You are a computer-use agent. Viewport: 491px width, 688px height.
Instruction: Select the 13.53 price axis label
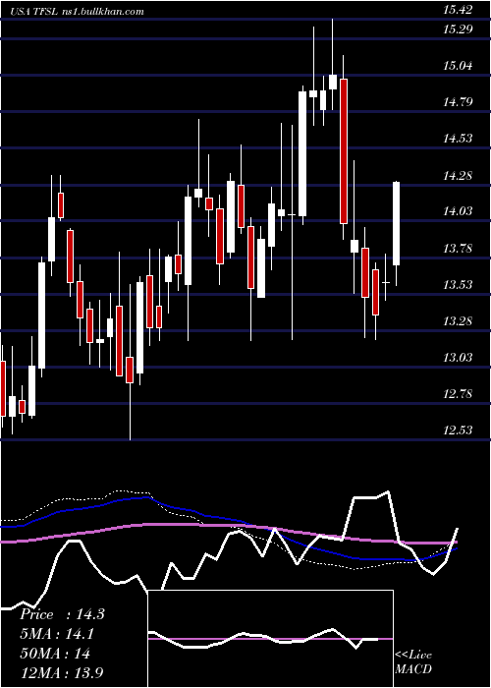click(458, 285)
